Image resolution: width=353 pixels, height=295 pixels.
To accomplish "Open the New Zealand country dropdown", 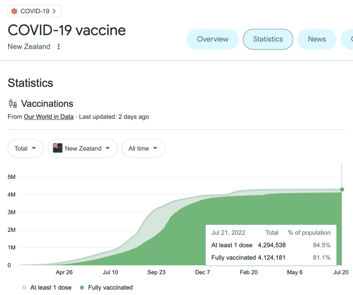I will (x=83, y=149).
